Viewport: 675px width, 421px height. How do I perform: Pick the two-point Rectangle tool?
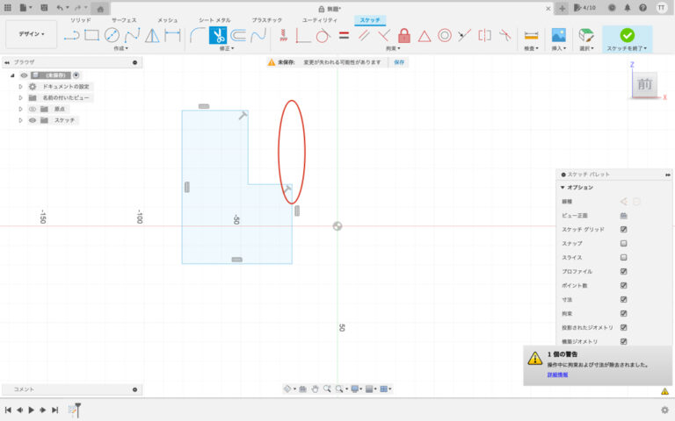[91, 36]
